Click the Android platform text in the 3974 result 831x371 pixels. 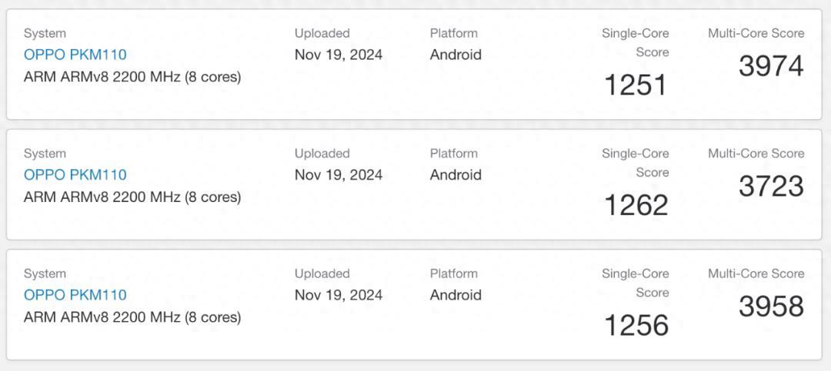[456, 55]
